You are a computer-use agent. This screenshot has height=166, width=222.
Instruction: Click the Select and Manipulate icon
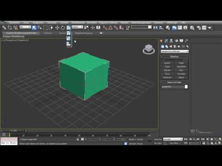(92, 28)
